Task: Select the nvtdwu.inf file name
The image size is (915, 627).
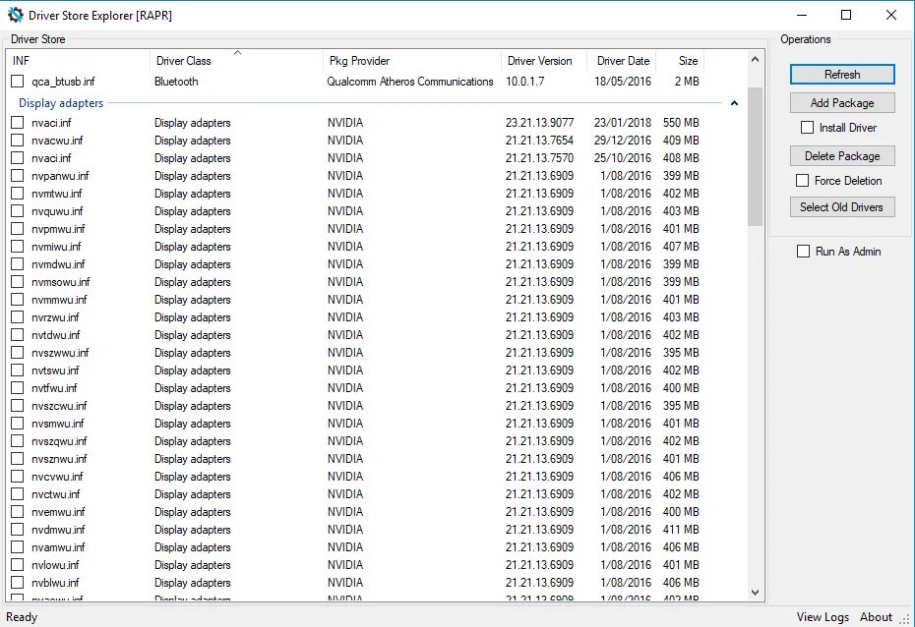Action: [56, 335]
